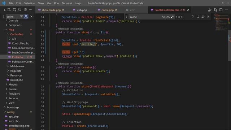Click the New File icon in Explorer
Screen dimensions: 231x130
pyautogui.click(x=9, y=10)
